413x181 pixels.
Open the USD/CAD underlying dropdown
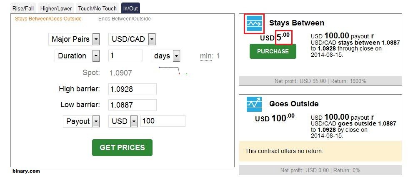pyautogui.click(x=132, y=39)
